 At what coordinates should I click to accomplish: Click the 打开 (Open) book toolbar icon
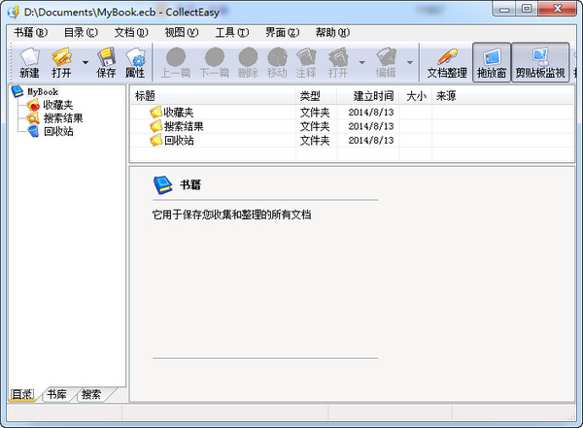(62, 62)
